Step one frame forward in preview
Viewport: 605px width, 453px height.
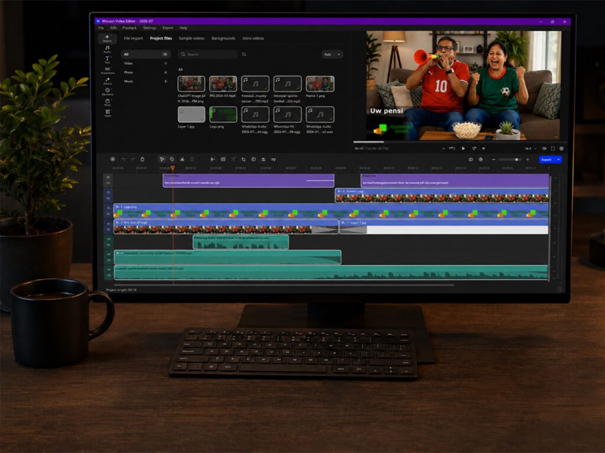pyautogui.click(x=474, y=148)
